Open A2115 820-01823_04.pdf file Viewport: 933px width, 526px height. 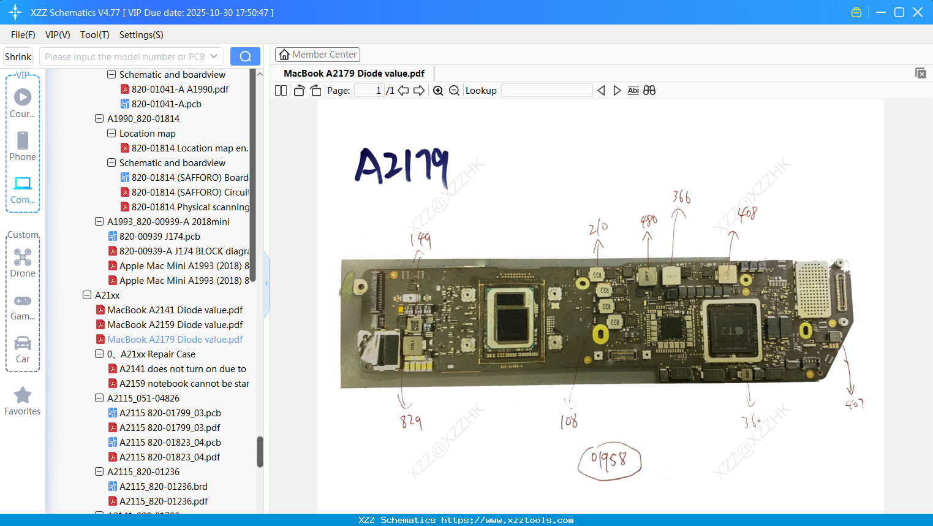click(x=170, y=457)
